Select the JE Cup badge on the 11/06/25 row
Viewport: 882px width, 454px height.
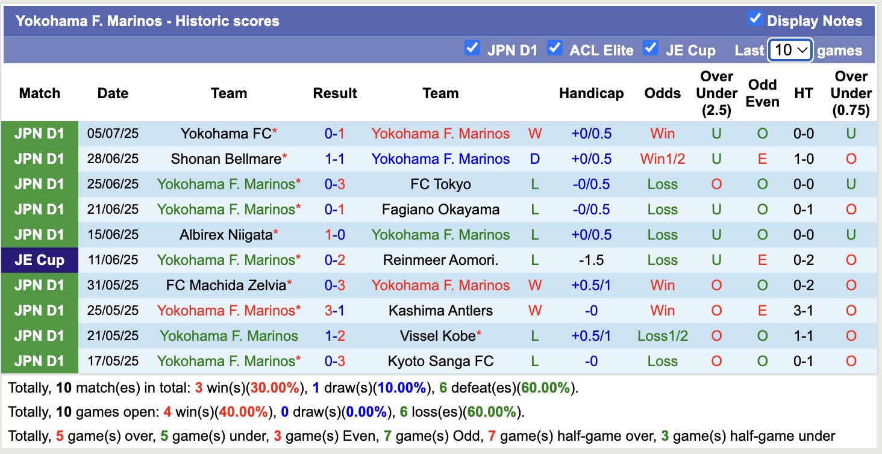click(39, 260)
